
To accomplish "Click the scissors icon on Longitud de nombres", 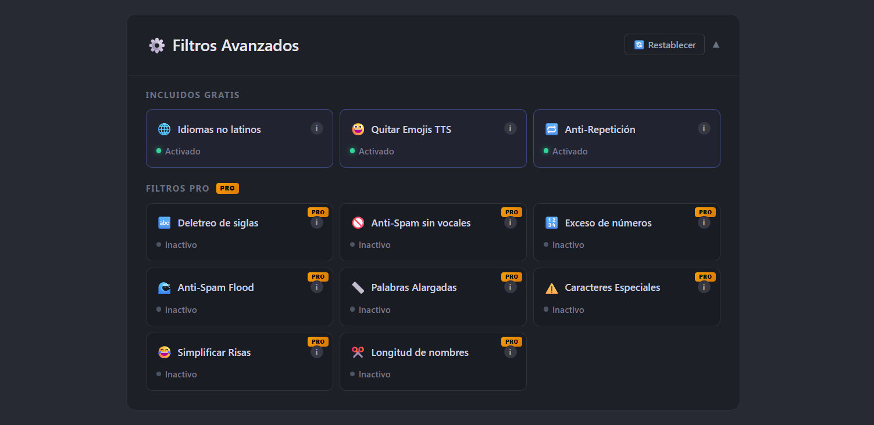I will pyautogui.click(x=358, y=352).
